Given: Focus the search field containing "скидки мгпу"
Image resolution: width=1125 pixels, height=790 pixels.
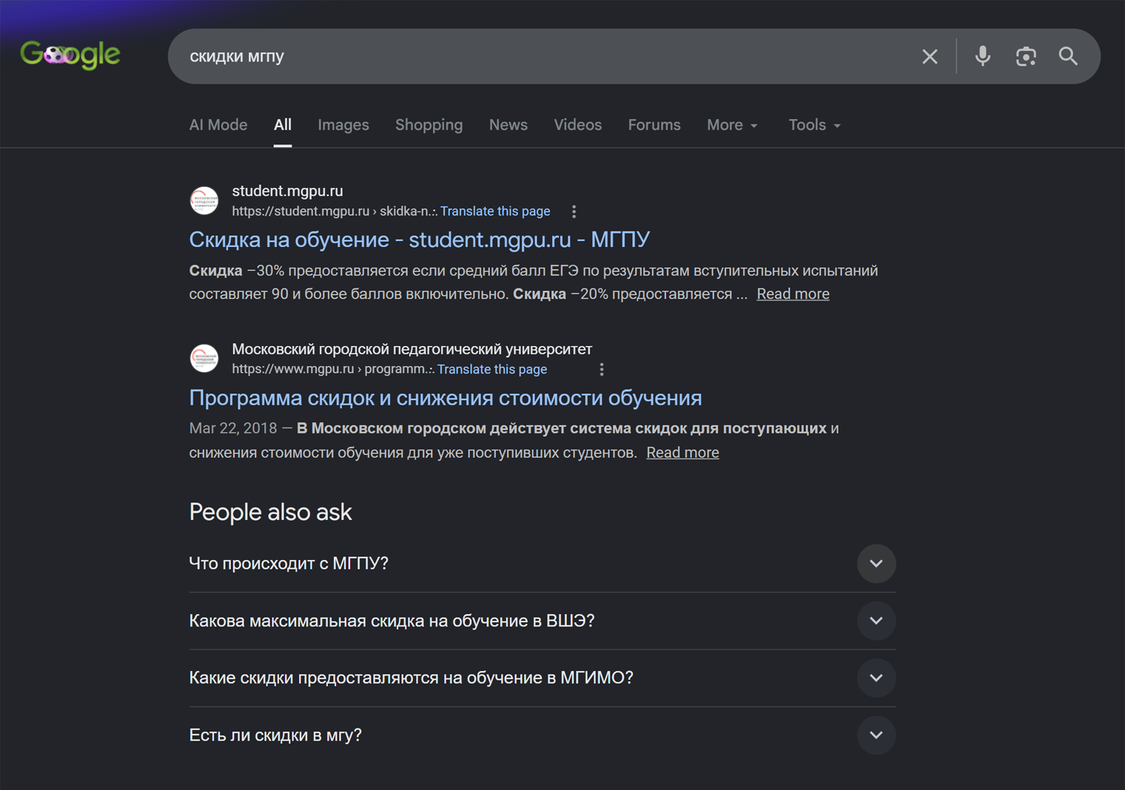Looking at the screenshot, I should tap(544, 56).
